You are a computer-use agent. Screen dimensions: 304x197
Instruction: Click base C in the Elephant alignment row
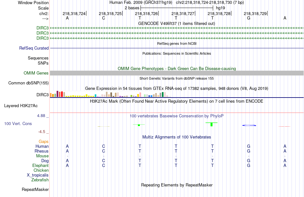click(x=104, y=165)
